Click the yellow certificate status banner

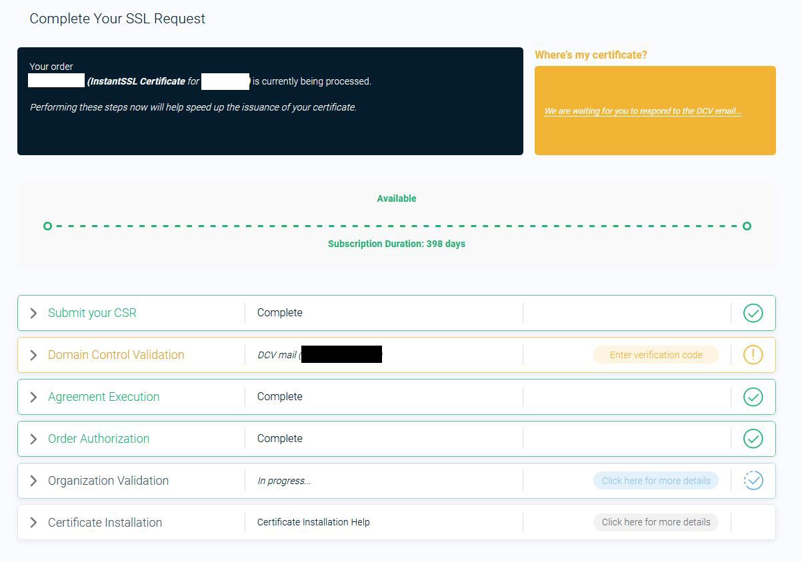tap(655, 111)
